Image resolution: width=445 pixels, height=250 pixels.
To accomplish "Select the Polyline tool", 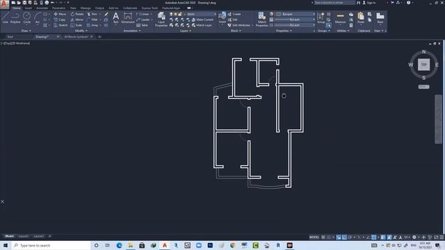I will tap(15, 18).
